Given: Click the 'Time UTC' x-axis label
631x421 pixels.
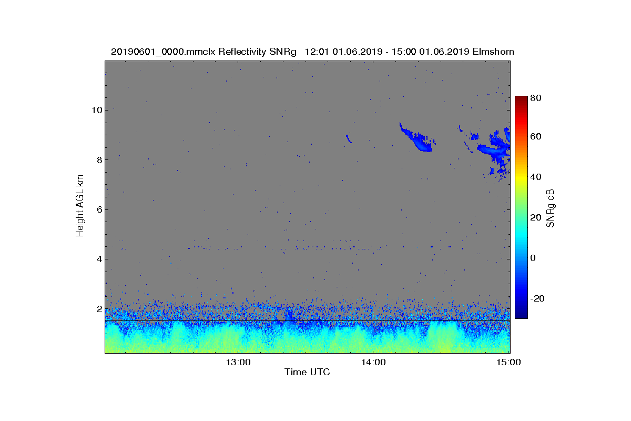Looking at the screenshot, I should coord(307,372).
